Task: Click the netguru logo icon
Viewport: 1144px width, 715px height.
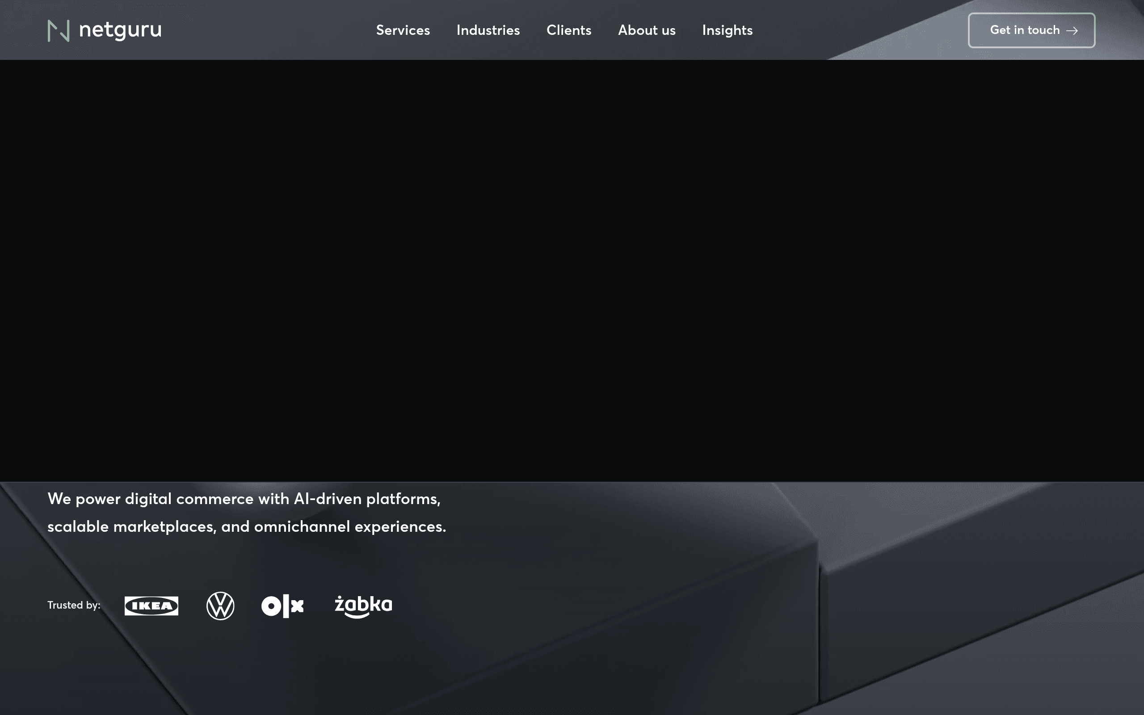Action: click(x=59, y=30)
